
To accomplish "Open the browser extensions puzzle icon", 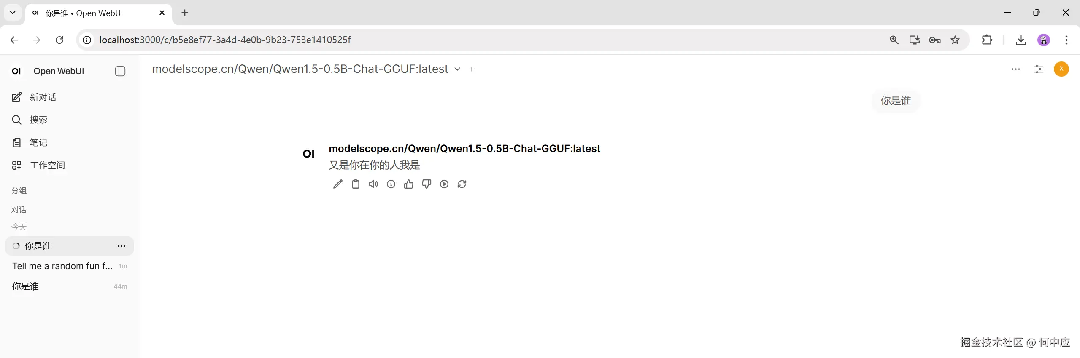I will coord(987,40).
